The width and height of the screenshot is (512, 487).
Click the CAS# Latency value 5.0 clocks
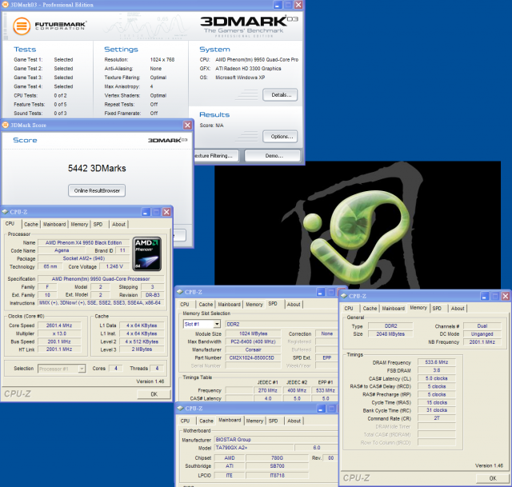coord(437,378)
